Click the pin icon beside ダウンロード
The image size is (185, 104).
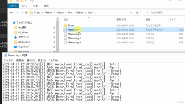click(54, 37)
